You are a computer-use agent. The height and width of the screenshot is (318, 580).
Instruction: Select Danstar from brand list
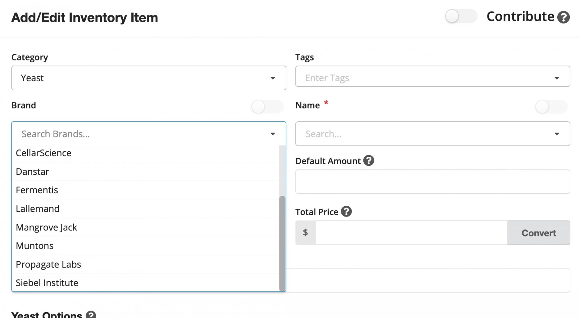coord(146,172)
